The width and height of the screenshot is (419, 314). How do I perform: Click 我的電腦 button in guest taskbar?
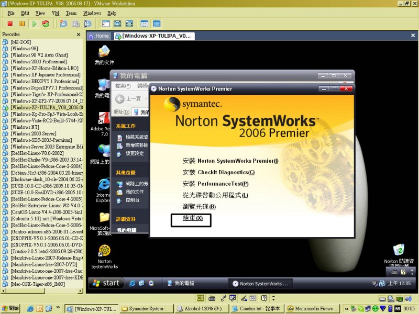coord(194,283)
